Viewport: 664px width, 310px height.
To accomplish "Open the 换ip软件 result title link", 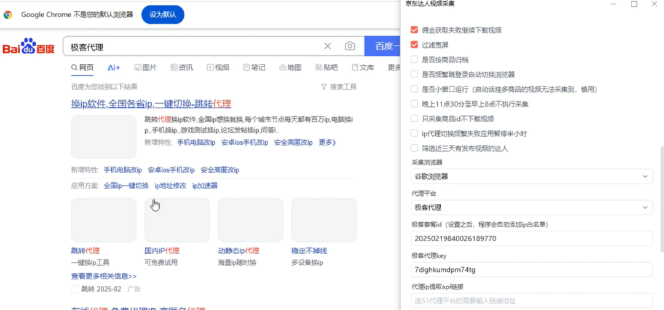I will pyautogui.click(x=151, y=104).
